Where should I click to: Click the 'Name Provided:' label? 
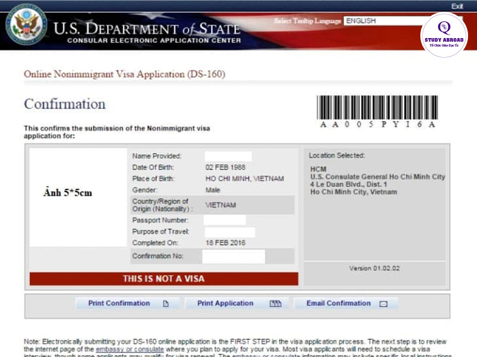157,156
